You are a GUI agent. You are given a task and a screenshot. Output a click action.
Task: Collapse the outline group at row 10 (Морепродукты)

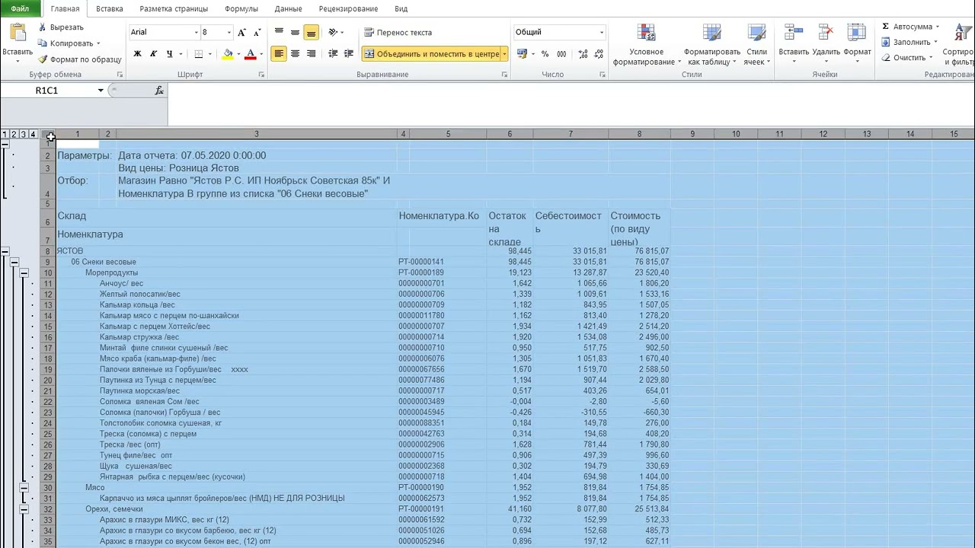click(x=24, y=272)
